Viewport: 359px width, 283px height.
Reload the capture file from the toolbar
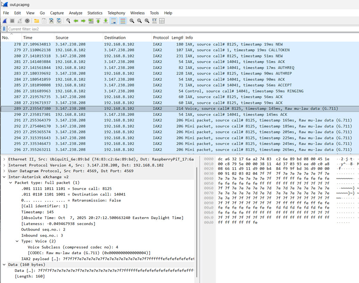[59, 21]
